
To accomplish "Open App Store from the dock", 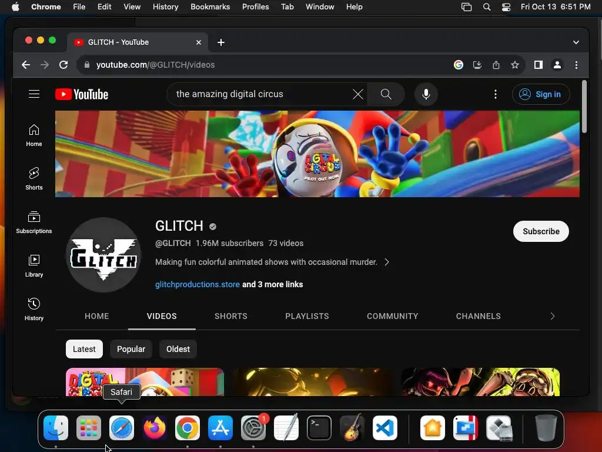I will pos(220,428).
